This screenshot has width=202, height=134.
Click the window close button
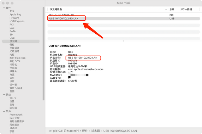pyautogui.click(x=3, y=3)
